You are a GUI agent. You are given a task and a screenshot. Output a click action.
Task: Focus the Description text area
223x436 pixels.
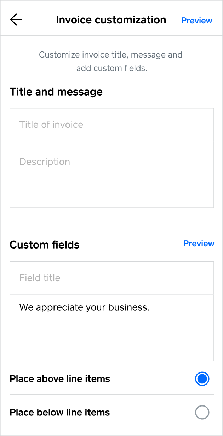pyautogui.click(x=111, y=174)
